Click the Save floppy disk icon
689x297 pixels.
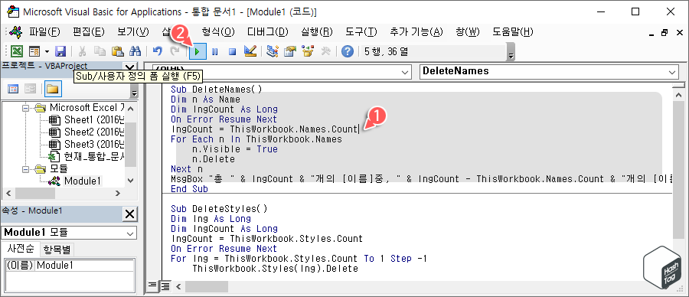point(60,52)
